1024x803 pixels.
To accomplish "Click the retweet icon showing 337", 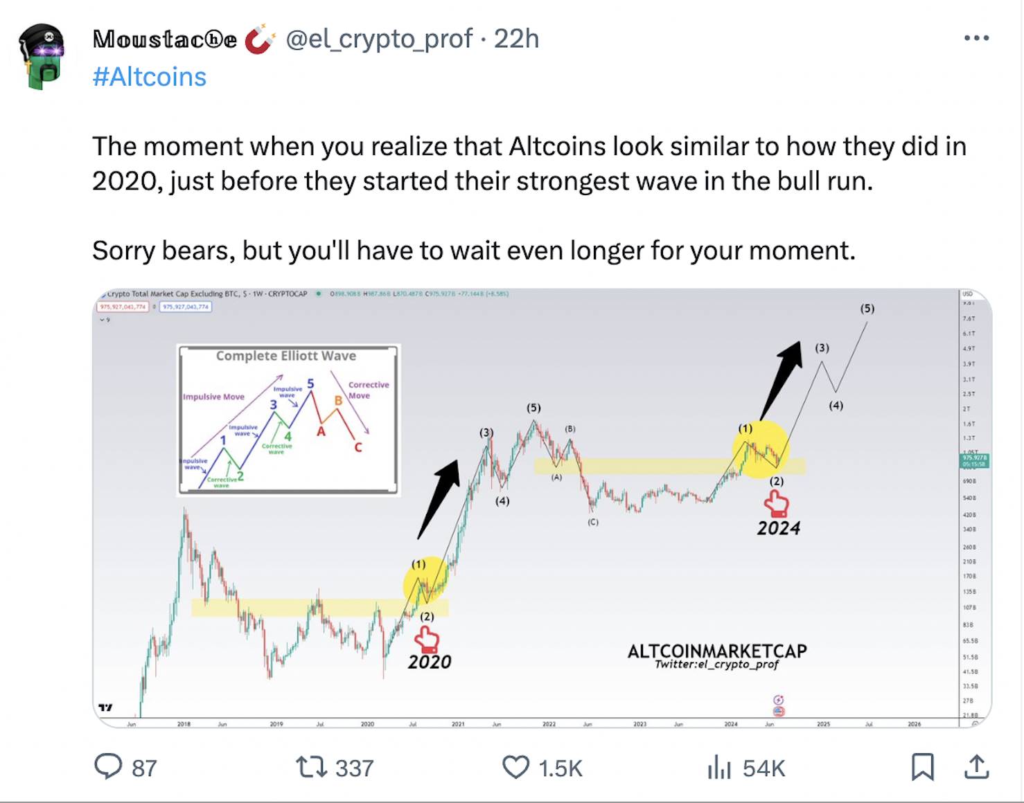I will click(x=311, y=767).
